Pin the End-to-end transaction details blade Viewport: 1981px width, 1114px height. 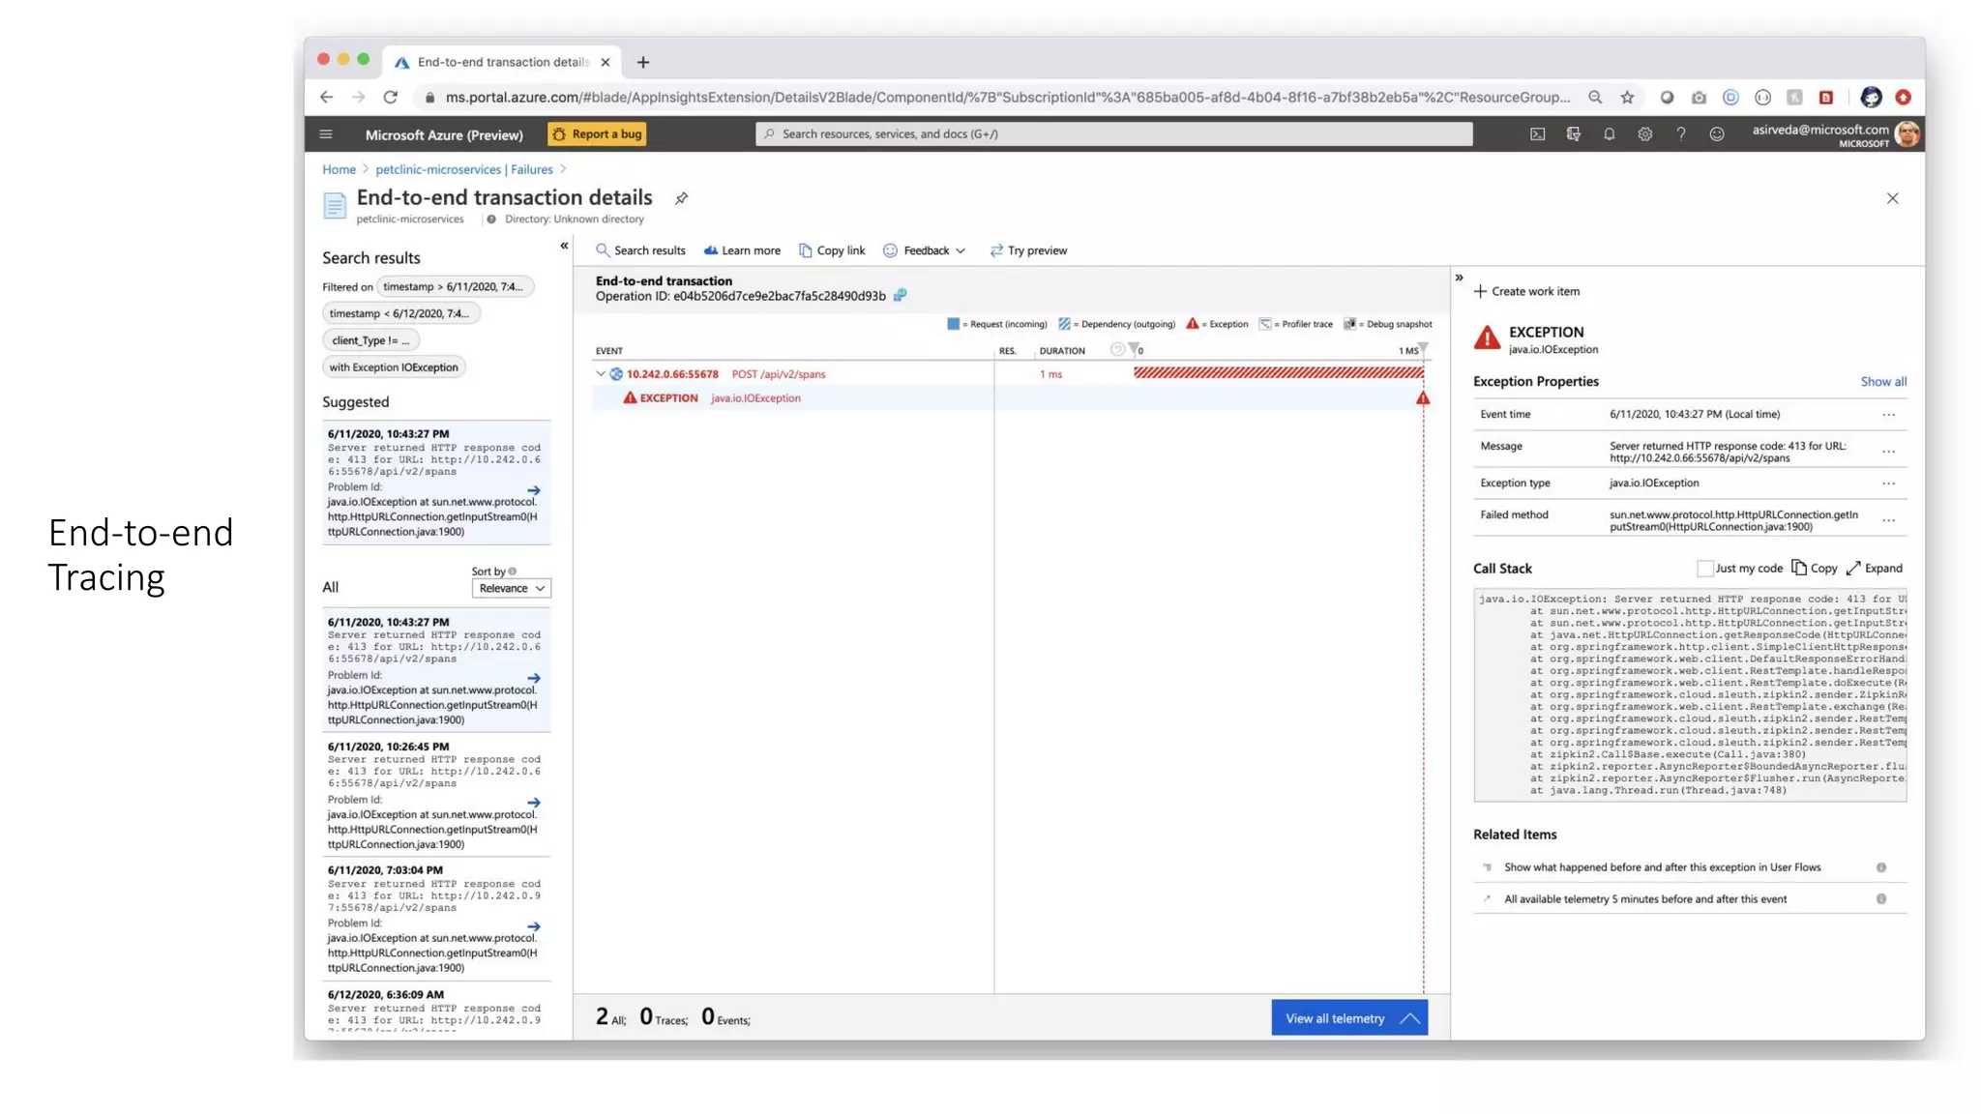click(x=681, y=198)
